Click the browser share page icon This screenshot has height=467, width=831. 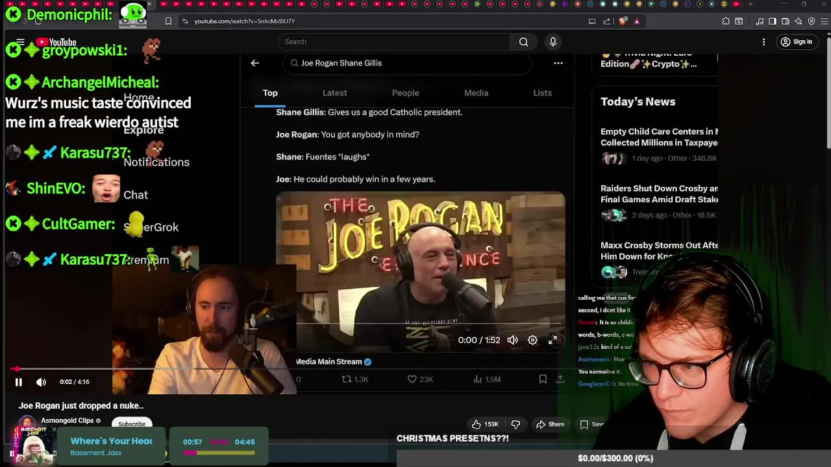click(607, 21)
